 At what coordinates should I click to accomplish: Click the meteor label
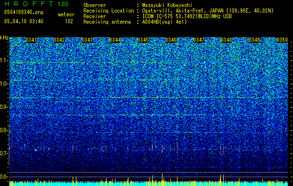click(66, 14)
